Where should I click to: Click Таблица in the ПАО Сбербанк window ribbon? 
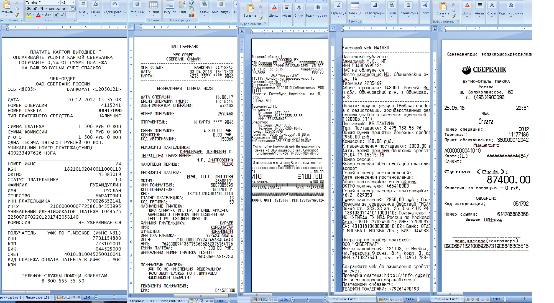[153, 8]
